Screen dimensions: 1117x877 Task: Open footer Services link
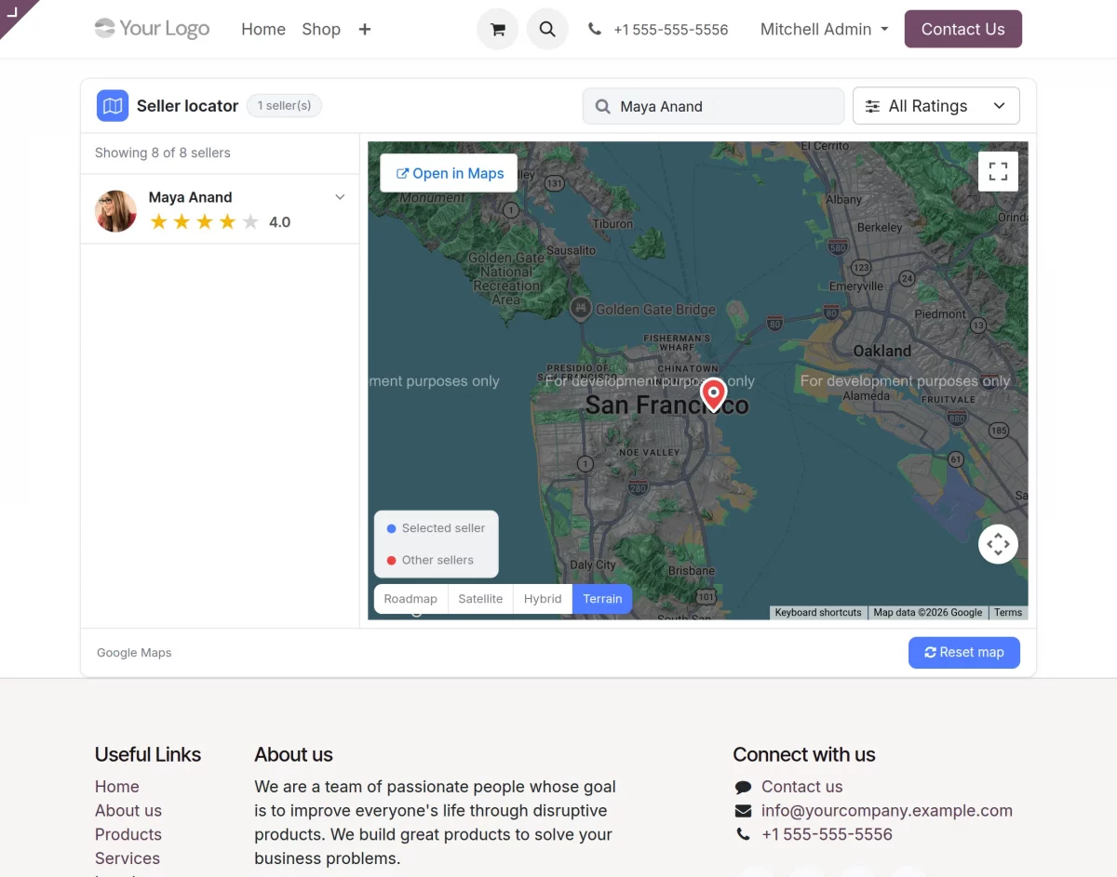pos(128,858)
